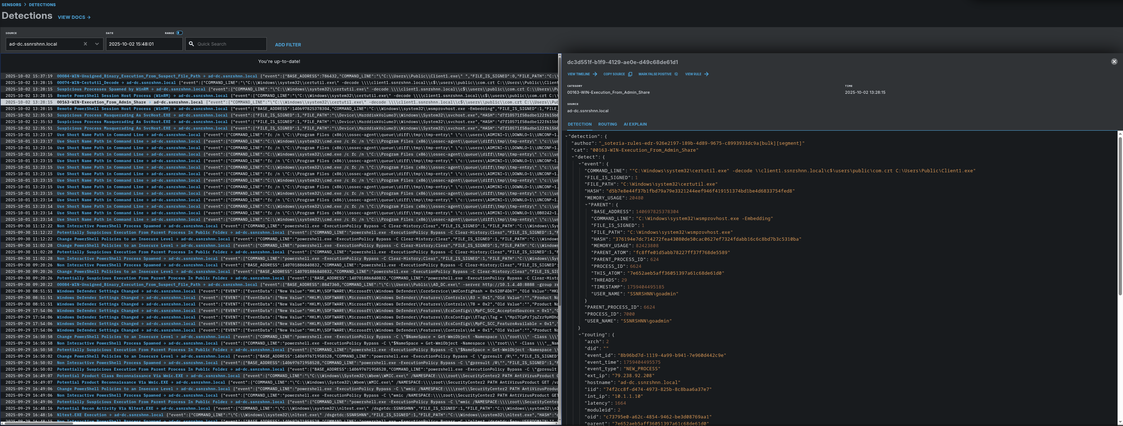The height and width of the screenshot is (426, 1123).
Task: Click the Quick Search magnifier icon
Action: coord(191,44)
